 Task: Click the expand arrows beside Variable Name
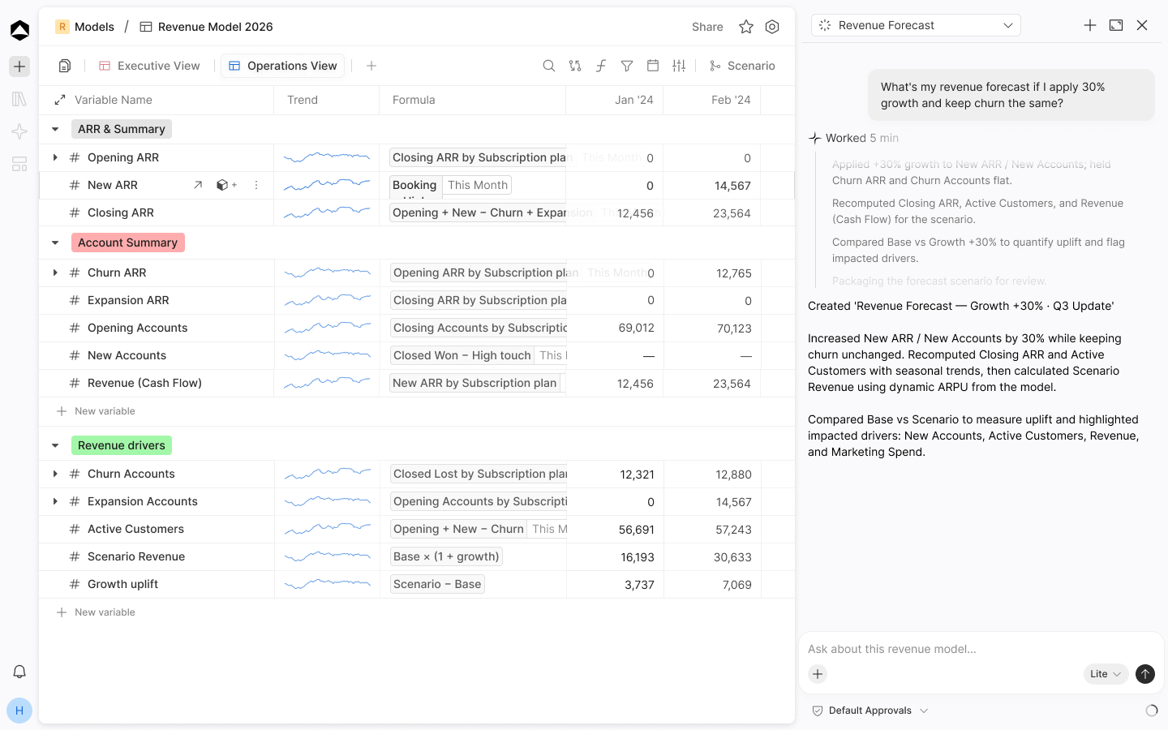[60, 100]
